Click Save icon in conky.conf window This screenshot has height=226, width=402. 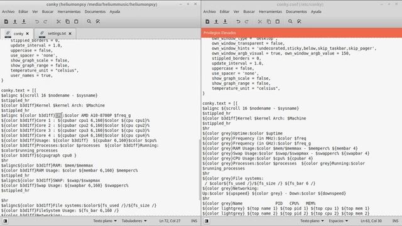pyautogui.click(x=225, y=22)
